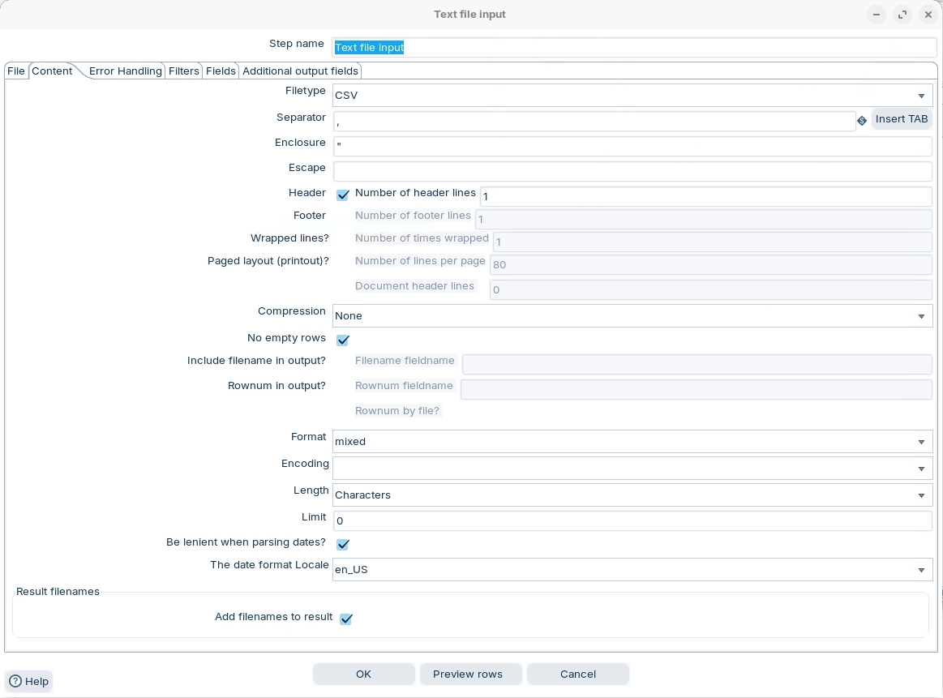The height and width of the screenshot is (698, 943).
Task: Go to Additional output fields tab
Action: [x=300, y=71]
